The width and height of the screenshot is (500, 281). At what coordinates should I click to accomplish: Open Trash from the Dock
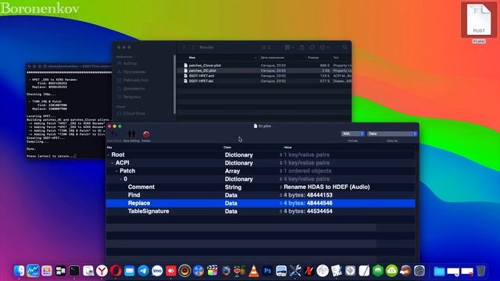(481, 271)
